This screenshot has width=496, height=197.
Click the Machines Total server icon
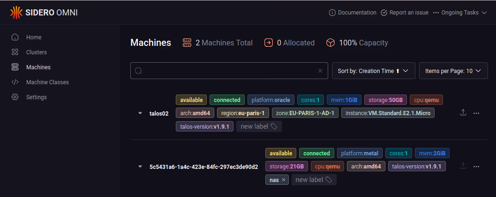coord(187,43)
